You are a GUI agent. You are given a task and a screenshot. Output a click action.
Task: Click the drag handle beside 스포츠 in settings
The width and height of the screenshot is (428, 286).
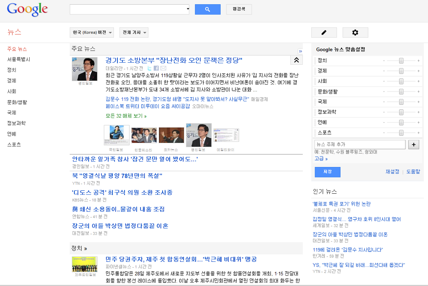tap(315, 133)
